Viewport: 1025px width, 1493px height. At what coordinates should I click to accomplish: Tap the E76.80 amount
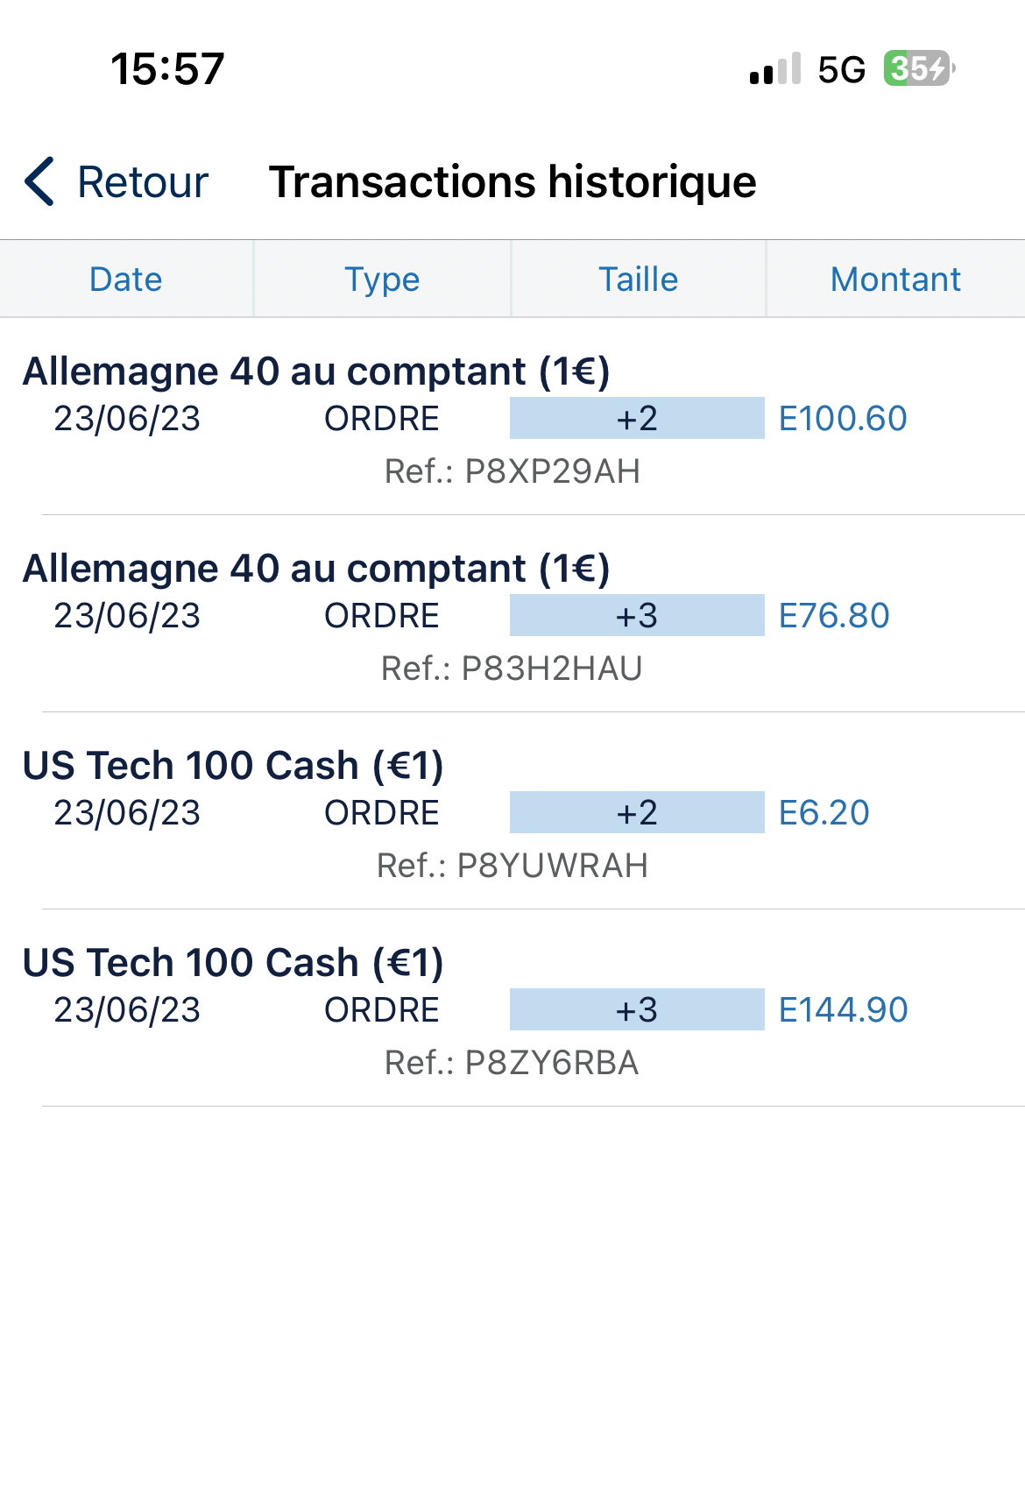(834, 616)
